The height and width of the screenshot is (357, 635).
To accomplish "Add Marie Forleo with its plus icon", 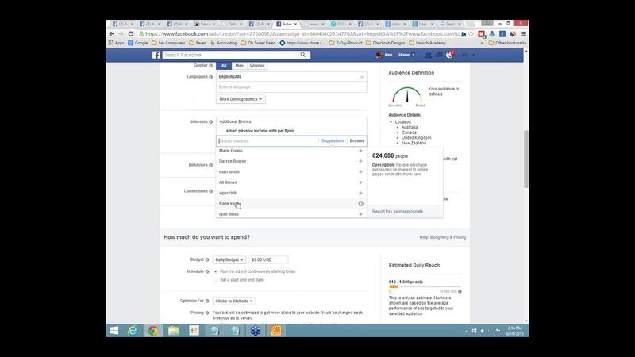I will pyautogui.click(x=360, y=151).
